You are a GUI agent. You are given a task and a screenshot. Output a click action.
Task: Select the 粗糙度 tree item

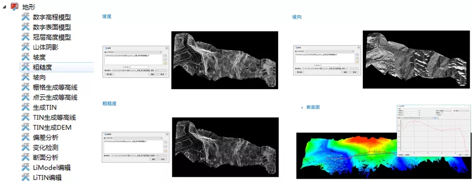pos(57,67)
